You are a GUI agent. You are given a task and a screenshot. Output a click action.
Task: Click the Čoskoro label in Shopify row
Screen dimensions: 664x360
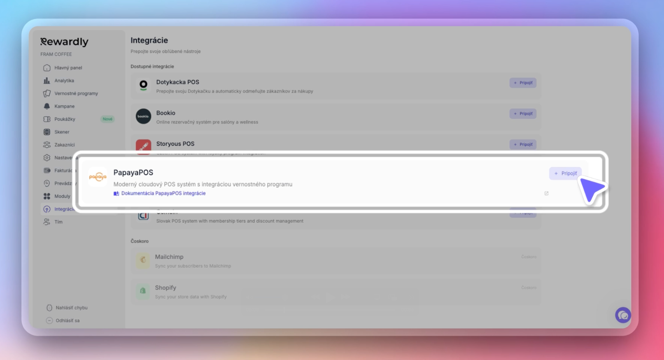[x=529, y=288]
